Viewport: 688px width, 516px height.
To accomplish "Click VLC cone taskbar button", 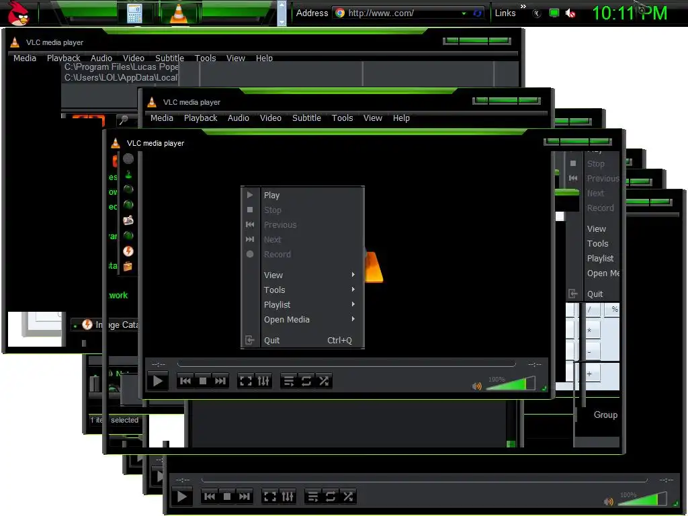I will tap(179, 13).
